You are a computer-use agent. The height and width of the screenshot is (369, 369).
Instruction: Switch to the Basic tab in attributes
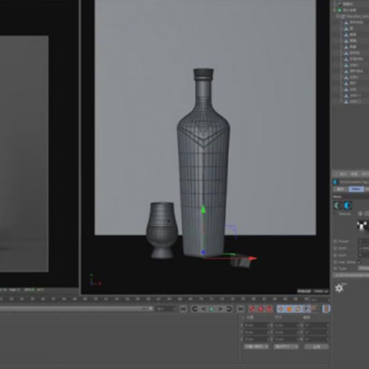pos(341,189)
